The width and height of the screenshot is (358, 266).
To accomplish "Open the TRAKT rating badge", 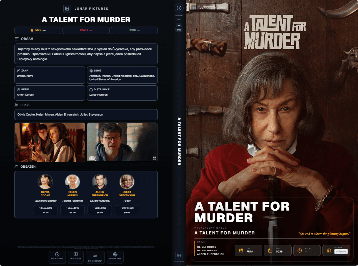I will coord(86,30).
